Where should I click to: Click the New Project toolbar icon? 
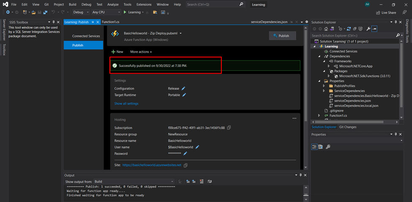pos(25,12)
